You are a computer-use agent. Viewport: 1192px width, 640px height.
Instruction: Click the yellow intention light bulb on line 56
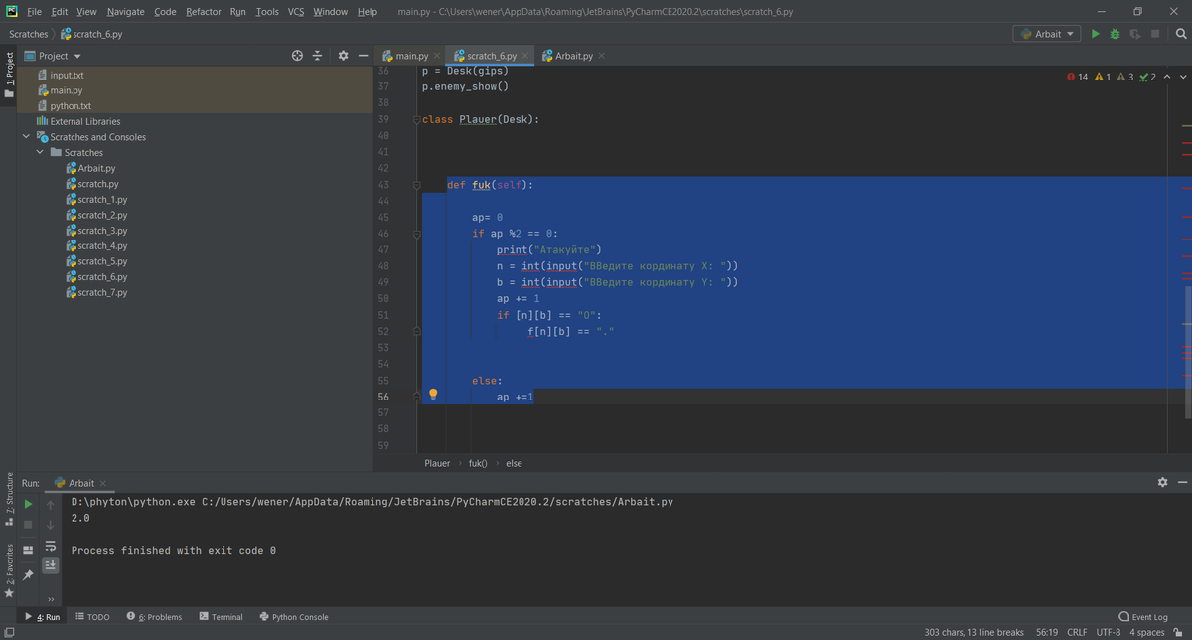432,395
